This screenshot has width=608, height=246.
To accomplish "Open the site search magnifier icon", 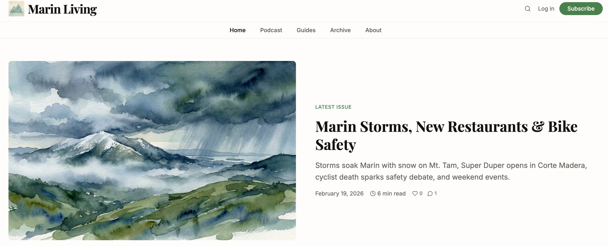I will [527, 9].
